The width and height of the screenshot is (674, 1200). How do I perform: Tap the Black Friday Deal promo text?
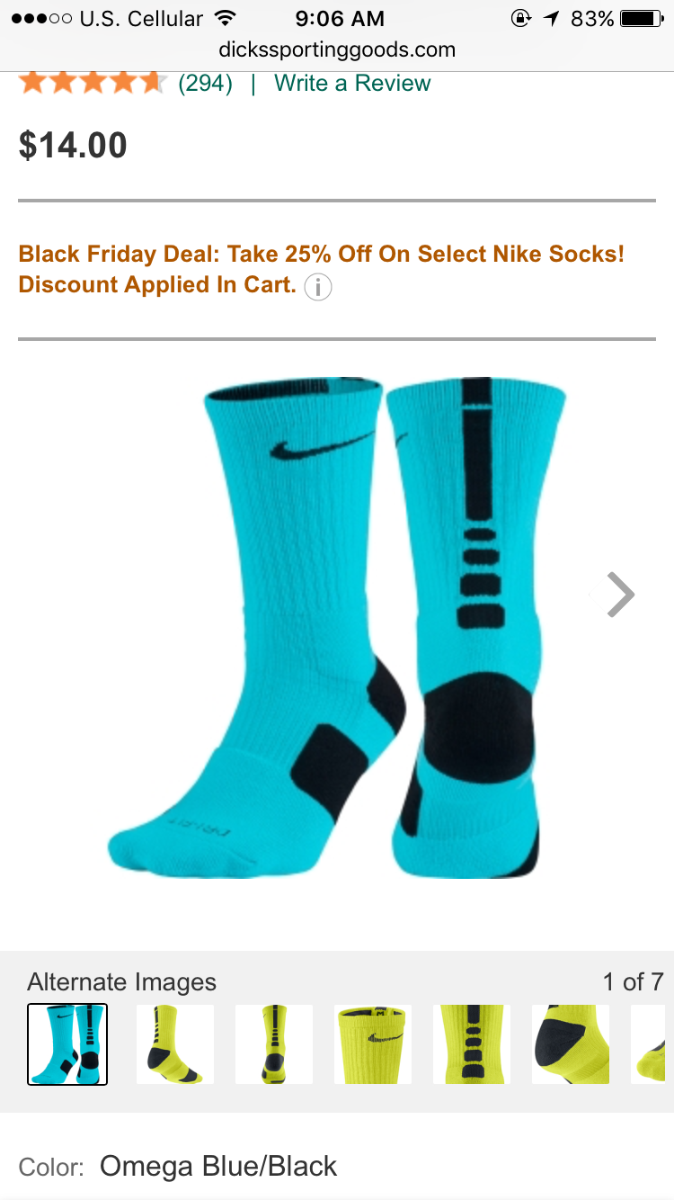pos(322,269)
